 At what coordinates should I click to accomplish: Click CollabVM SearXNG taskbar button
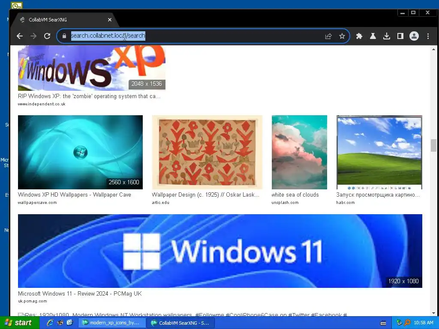coord(181,323)
